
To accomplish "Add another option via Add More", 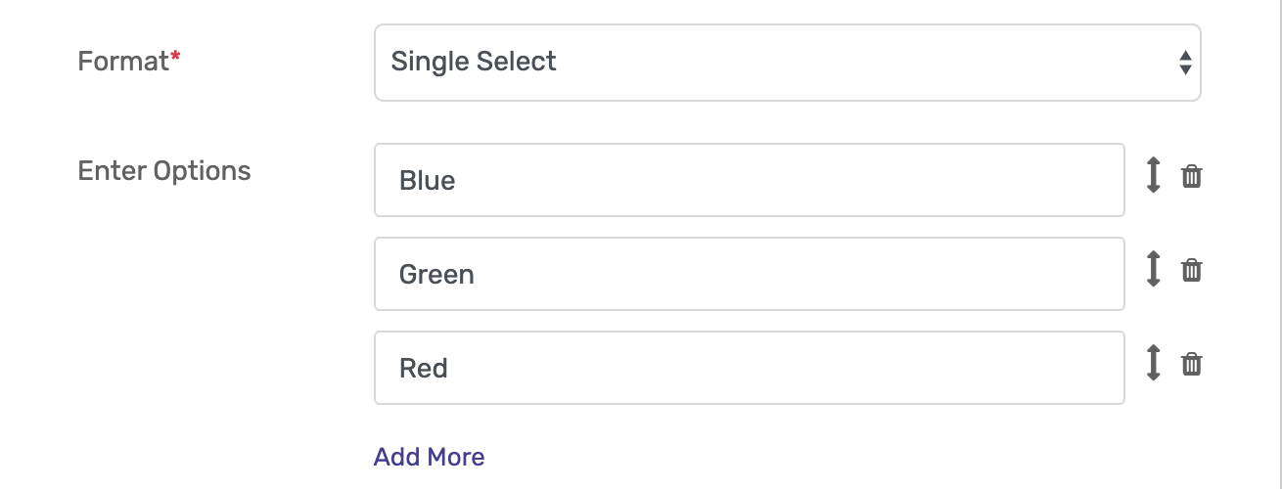I will pos(429,457).
